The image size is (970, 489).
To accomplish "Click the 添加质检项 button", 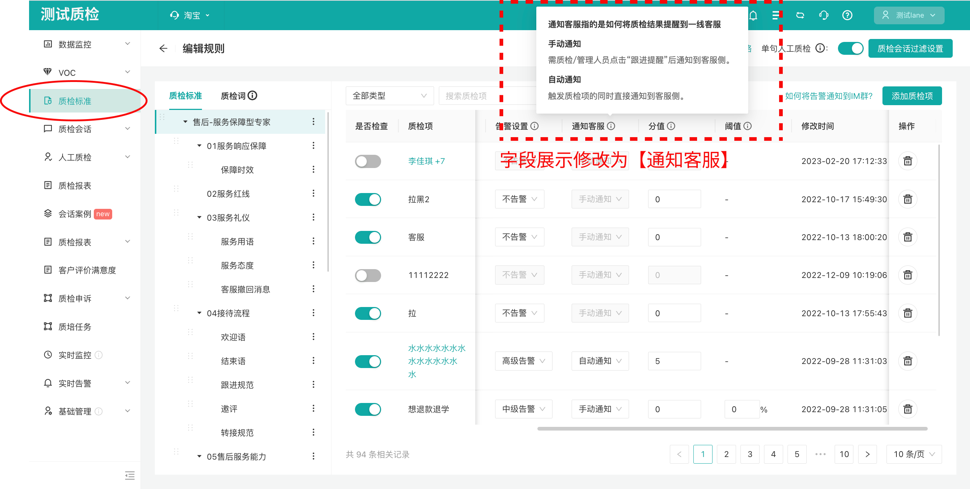I will click(912, 96).
